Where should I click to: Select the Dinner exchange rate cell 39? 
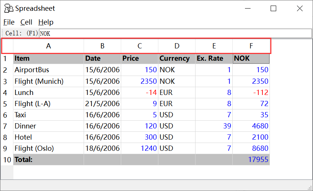[214, 126]
